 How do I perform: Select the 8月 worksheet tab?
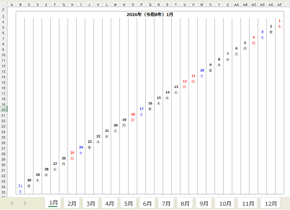185,203
